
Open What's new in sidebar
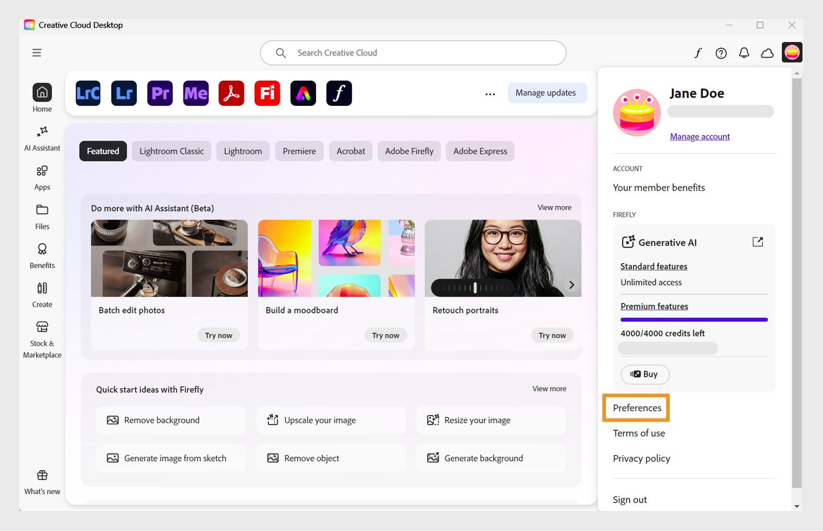tap(42, 482)
